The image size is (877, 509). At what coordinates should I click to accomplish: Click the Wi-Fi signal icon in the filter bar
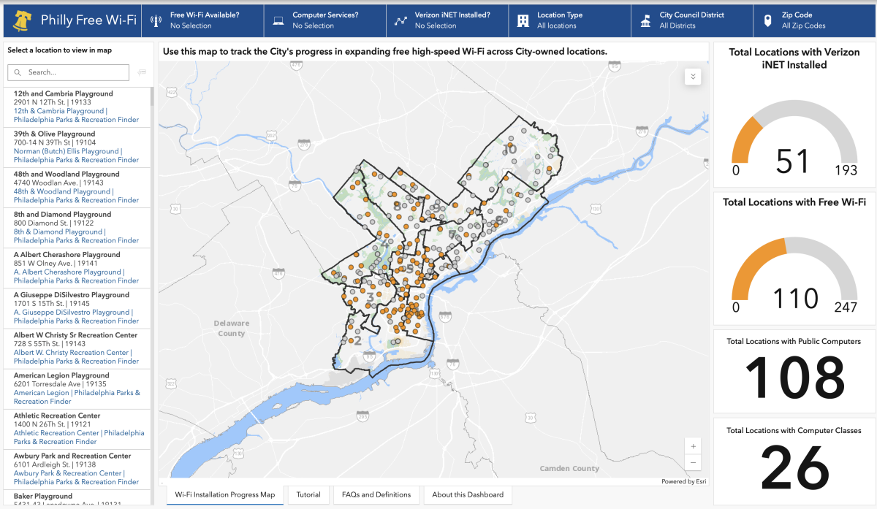point(156,20)
